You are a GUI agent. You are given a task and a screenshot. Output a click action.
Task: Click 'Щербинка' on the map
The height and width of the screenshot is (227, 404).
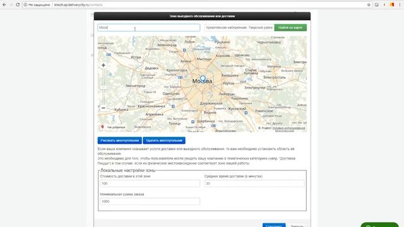pos(206,121)
